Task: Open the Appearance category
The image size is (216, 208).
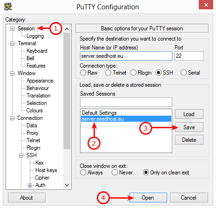Action: point(40,81)
